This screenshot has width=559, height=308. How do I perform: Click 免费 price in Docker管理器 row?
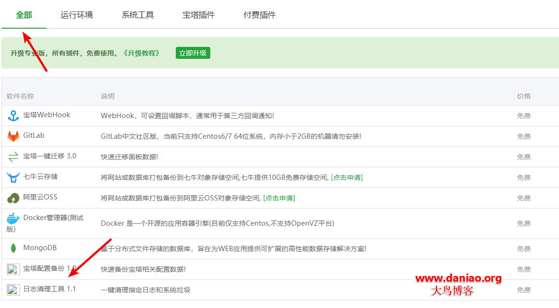524,223
